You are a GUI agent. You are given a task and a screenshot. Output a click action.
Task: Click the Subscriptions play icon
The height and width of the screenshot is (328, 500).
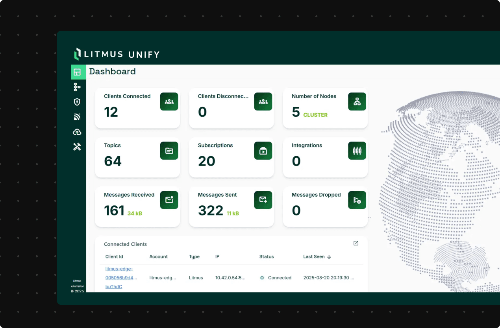point(263,151)
